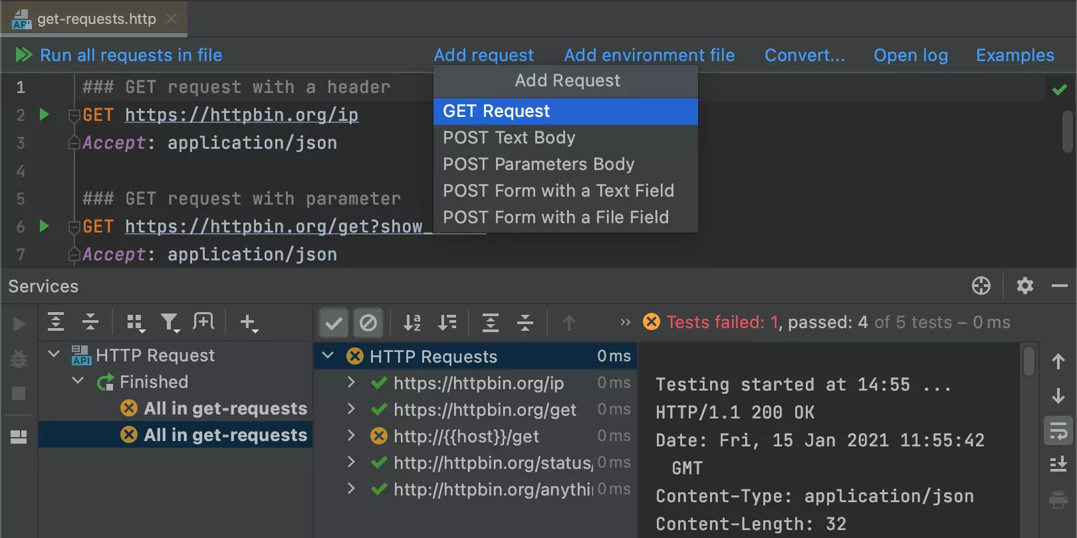
Task: Click the Filter funnel icon in Services toolbar
Action: pyautogui.click(x=170, y=323)
